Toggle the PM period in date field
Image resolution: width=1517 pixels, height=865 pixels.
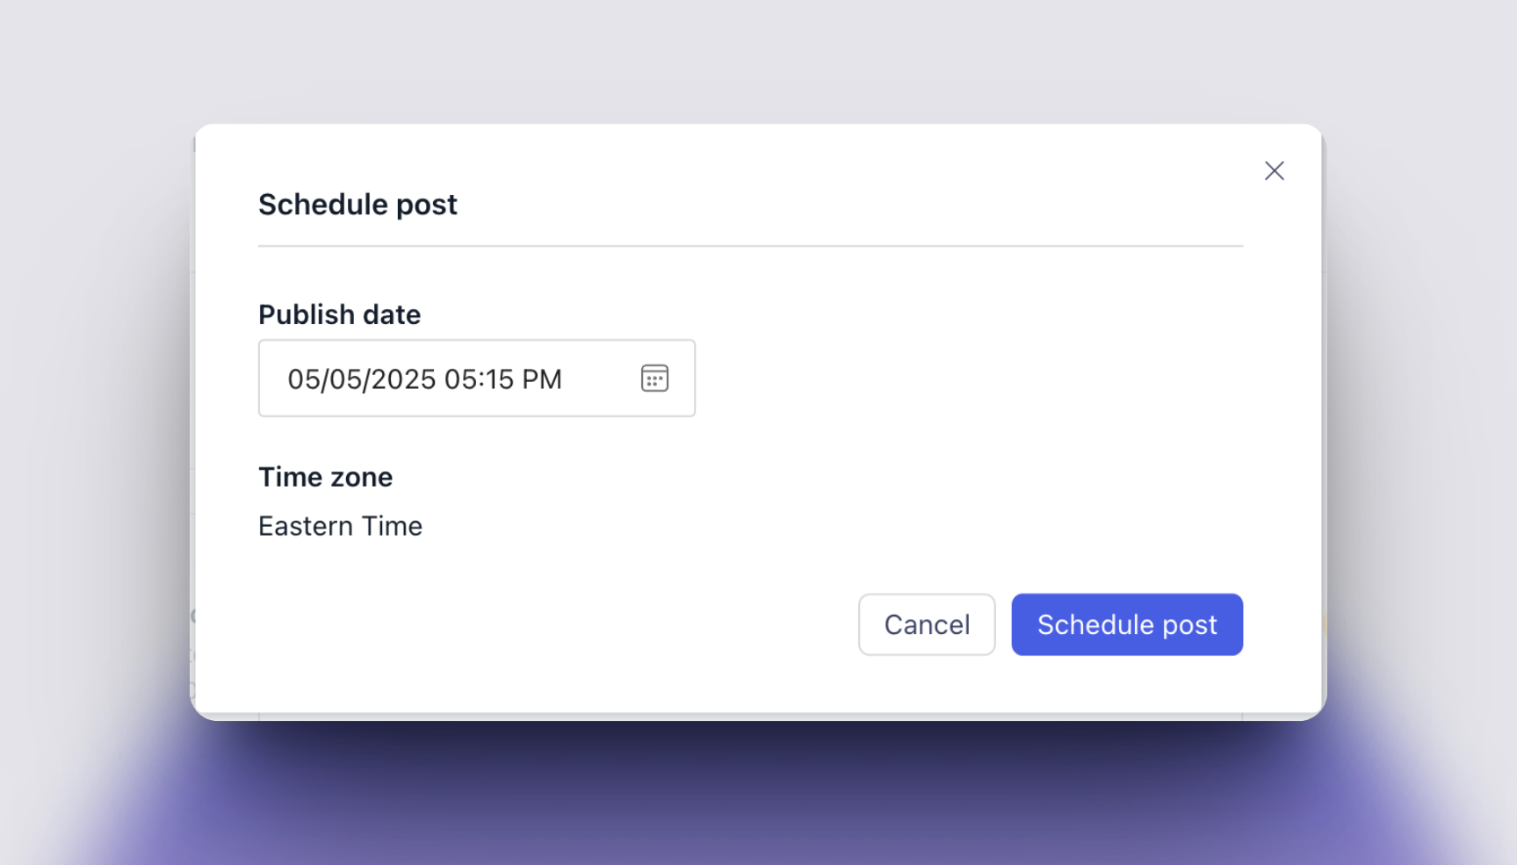[x=541, y=379]
